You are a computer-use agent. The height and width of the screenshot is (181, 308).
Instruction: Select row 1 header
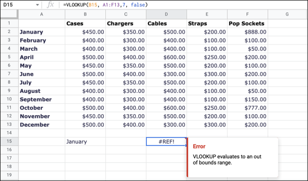click(9, 23)
